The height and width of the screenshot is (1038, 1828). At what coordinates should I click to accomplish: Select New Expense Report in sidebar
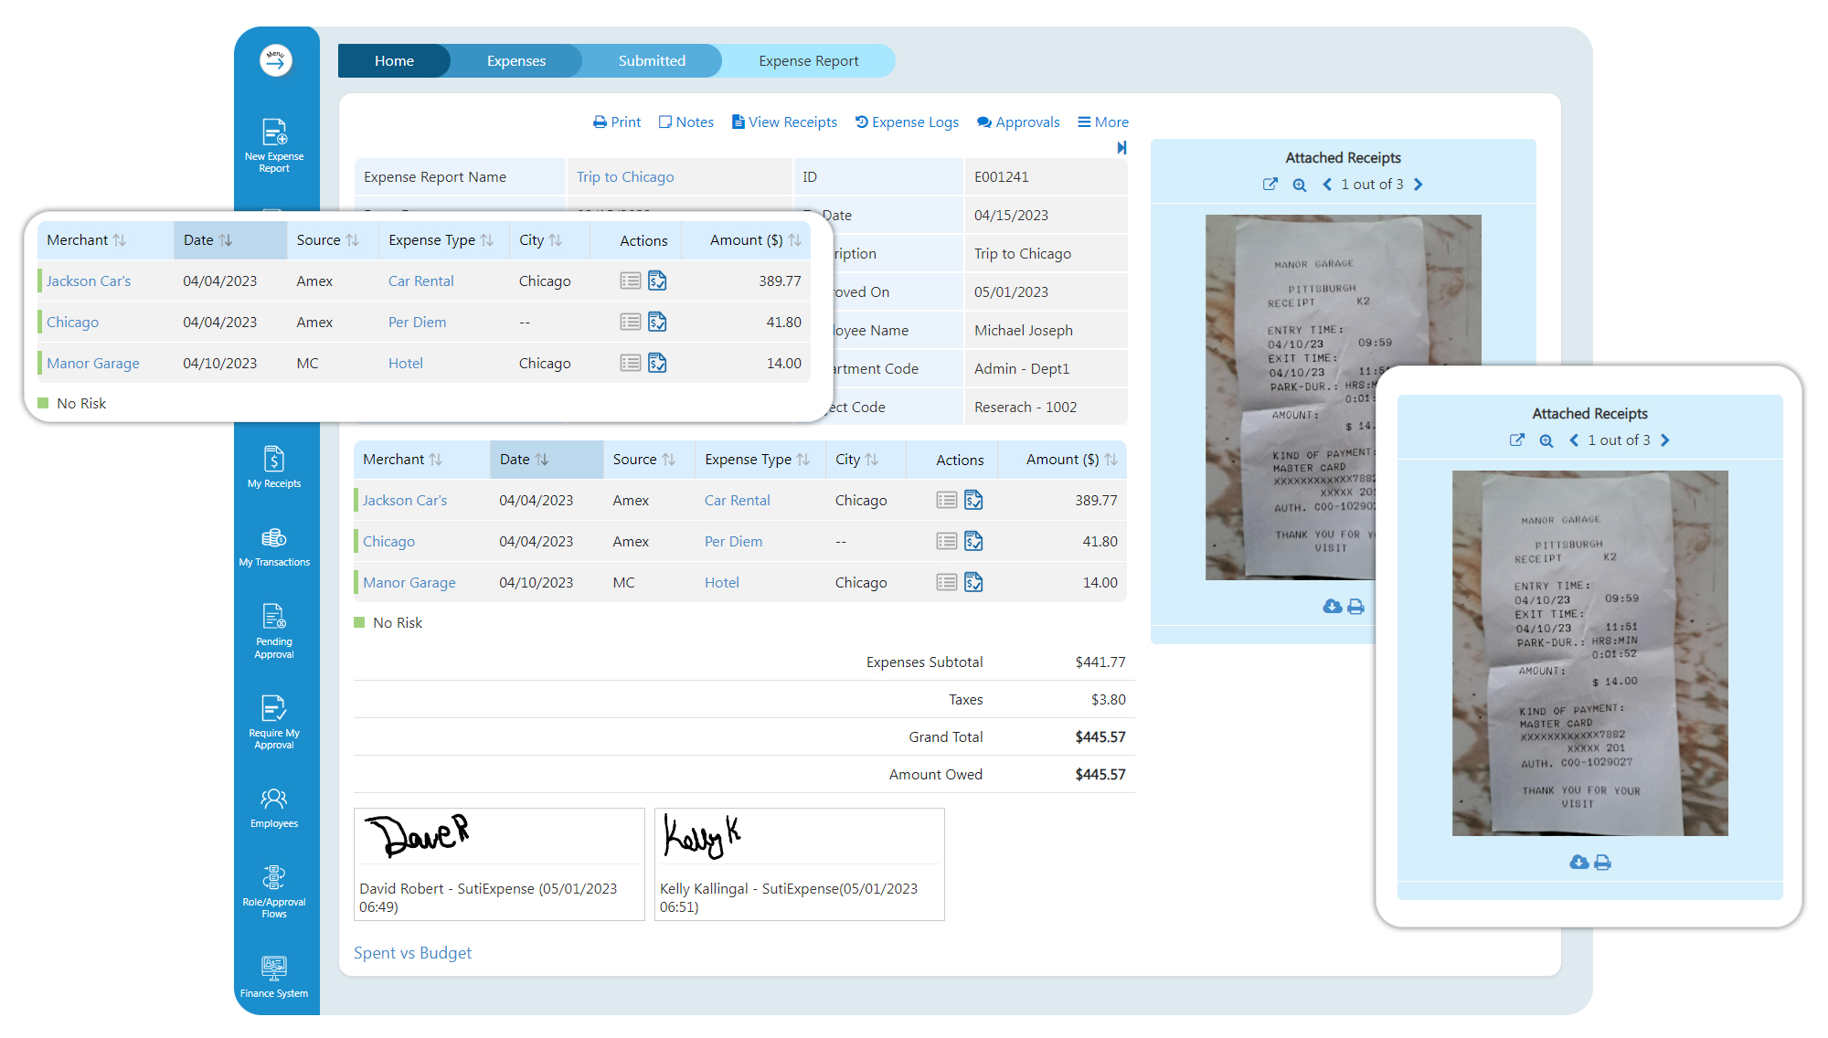click(274, 143)
